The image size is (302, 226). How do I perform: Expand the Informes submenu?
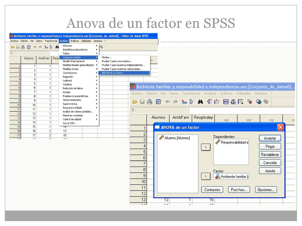[x=79, y=46]
